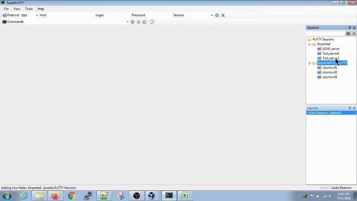Screen dimensions: 357x201
Task: Select ubuntu-02 session
Action: tap(330, 72)
